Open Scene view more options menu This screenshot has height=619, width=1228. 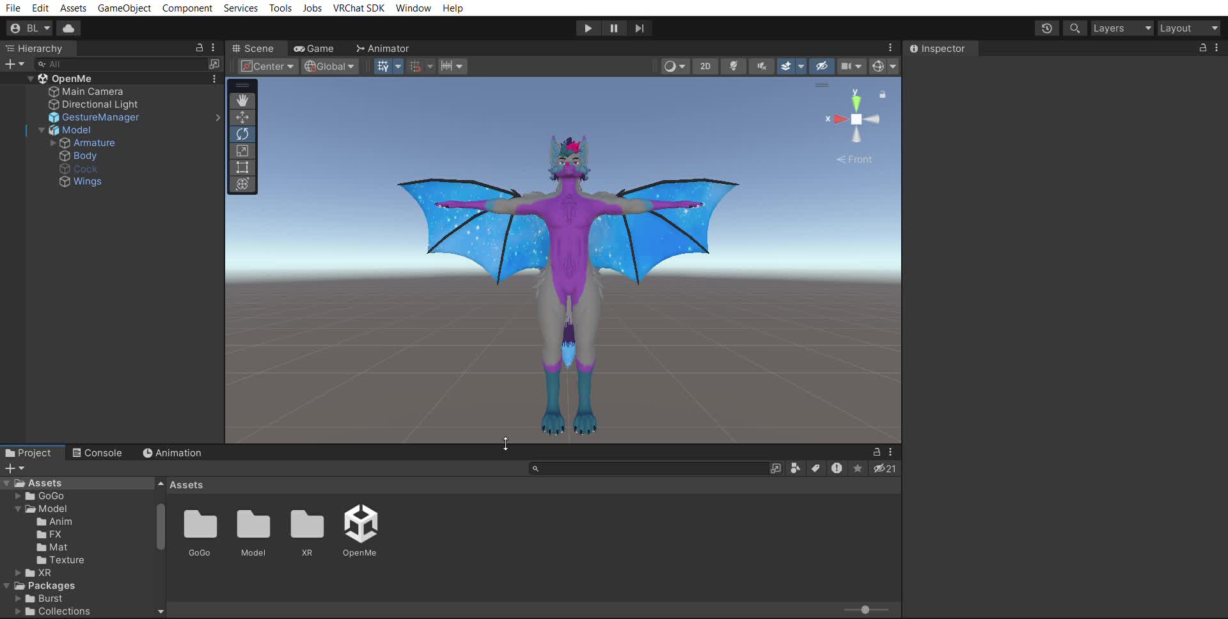[890, 48]
